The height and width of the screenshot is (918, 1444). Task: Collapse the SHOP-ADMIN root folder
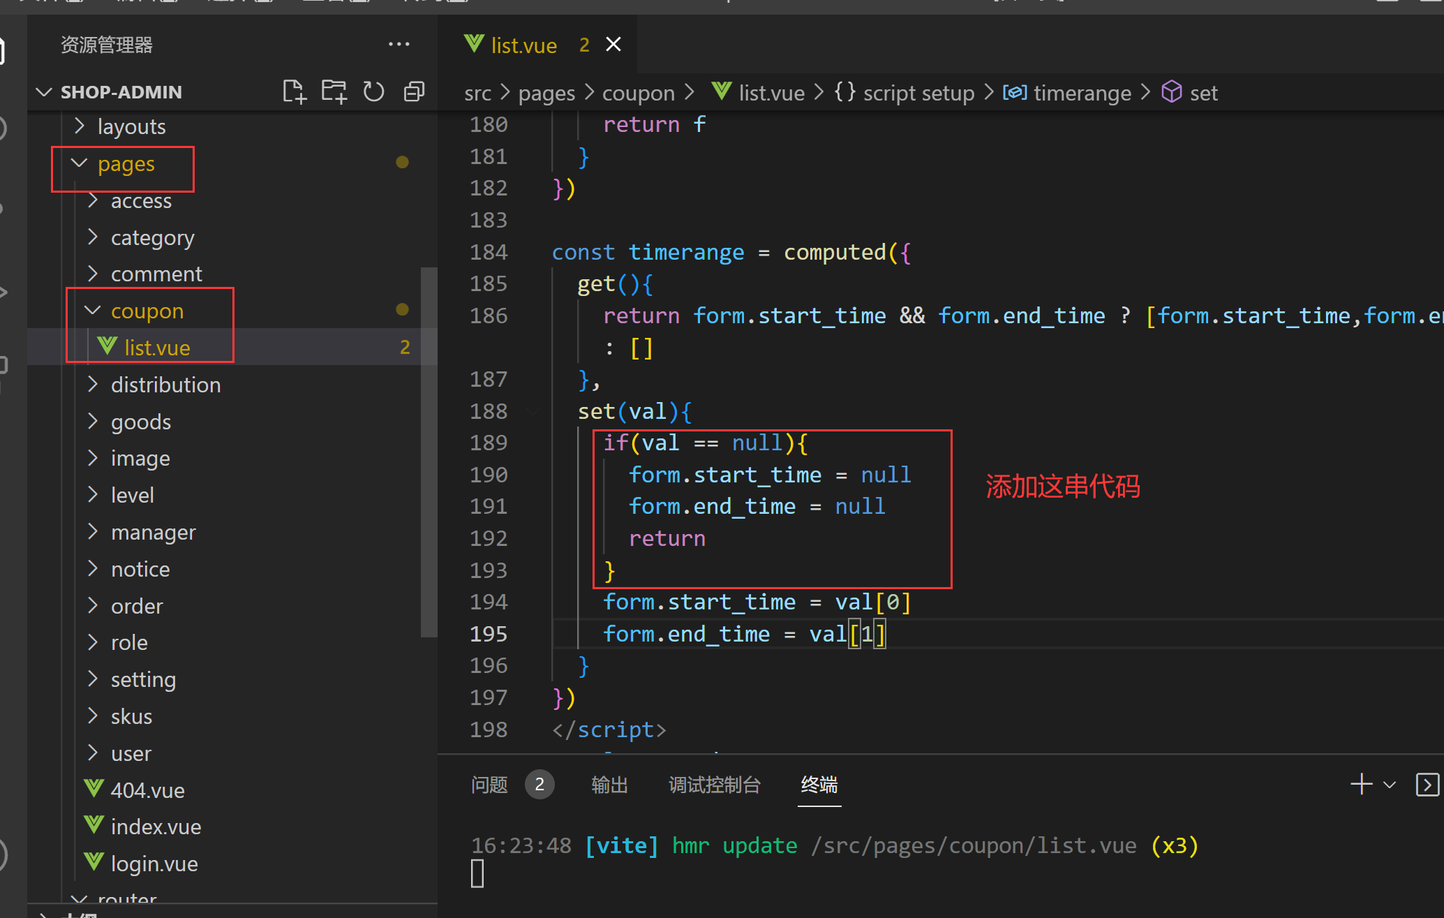(x=44, y=91)
